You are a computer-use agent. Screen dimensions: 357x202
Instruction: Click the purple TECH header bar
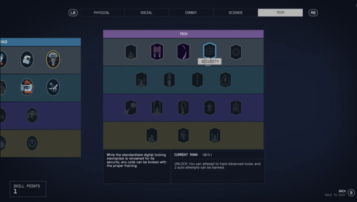(183, 34)
